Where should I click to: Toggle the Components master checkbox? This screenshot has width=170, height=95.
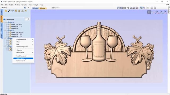click(4, 20)
